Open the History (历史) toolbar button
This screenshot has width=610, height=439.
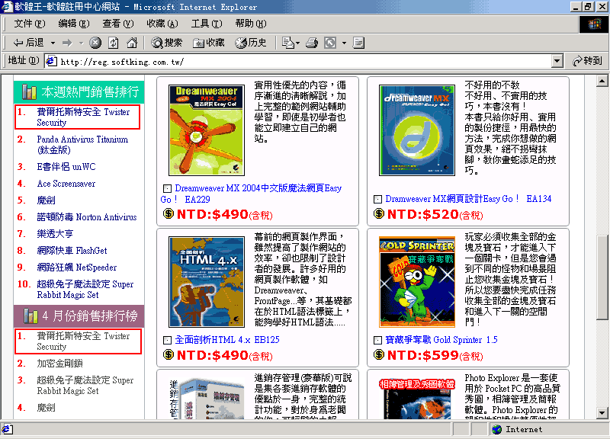click(251, 43)
